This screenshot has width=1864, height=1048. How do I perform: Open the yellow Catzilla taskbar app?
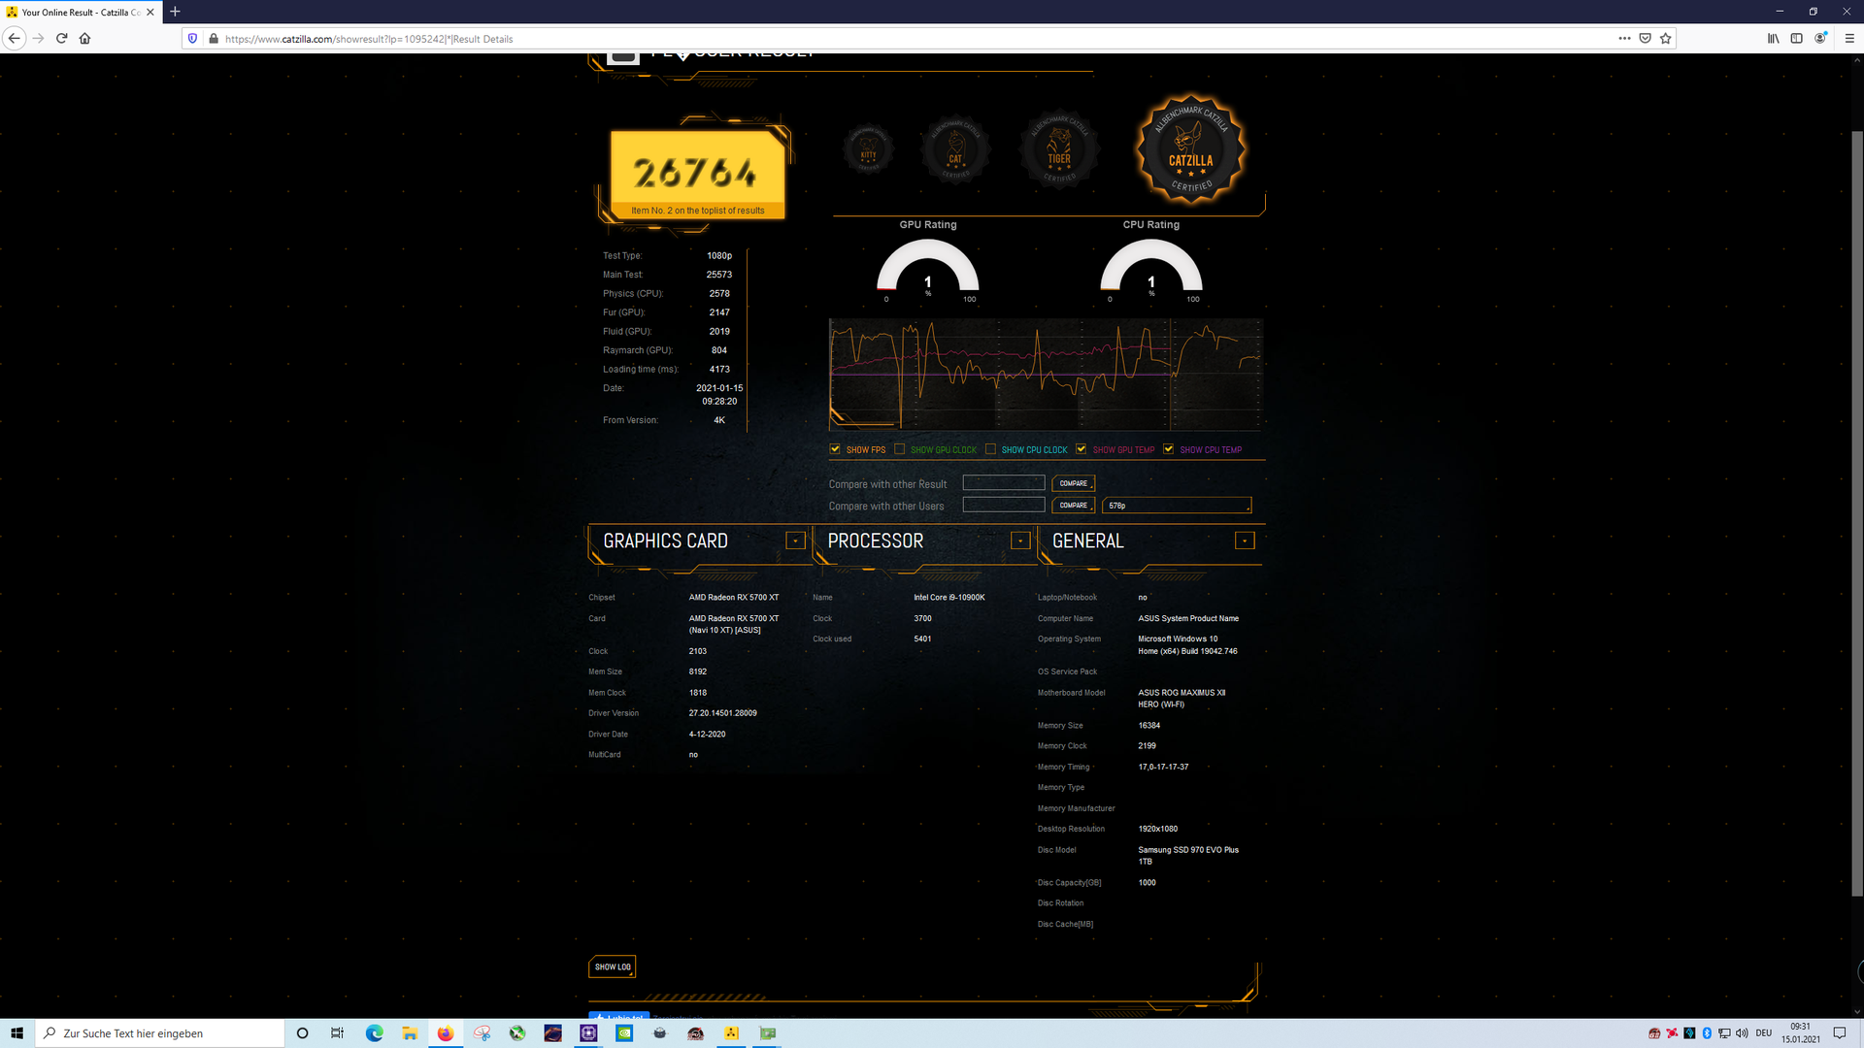click(731, 1032)
